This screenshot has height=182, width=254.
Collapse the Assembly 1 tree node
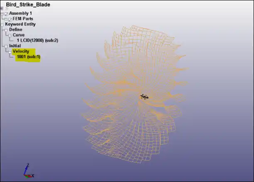point(2,14)
